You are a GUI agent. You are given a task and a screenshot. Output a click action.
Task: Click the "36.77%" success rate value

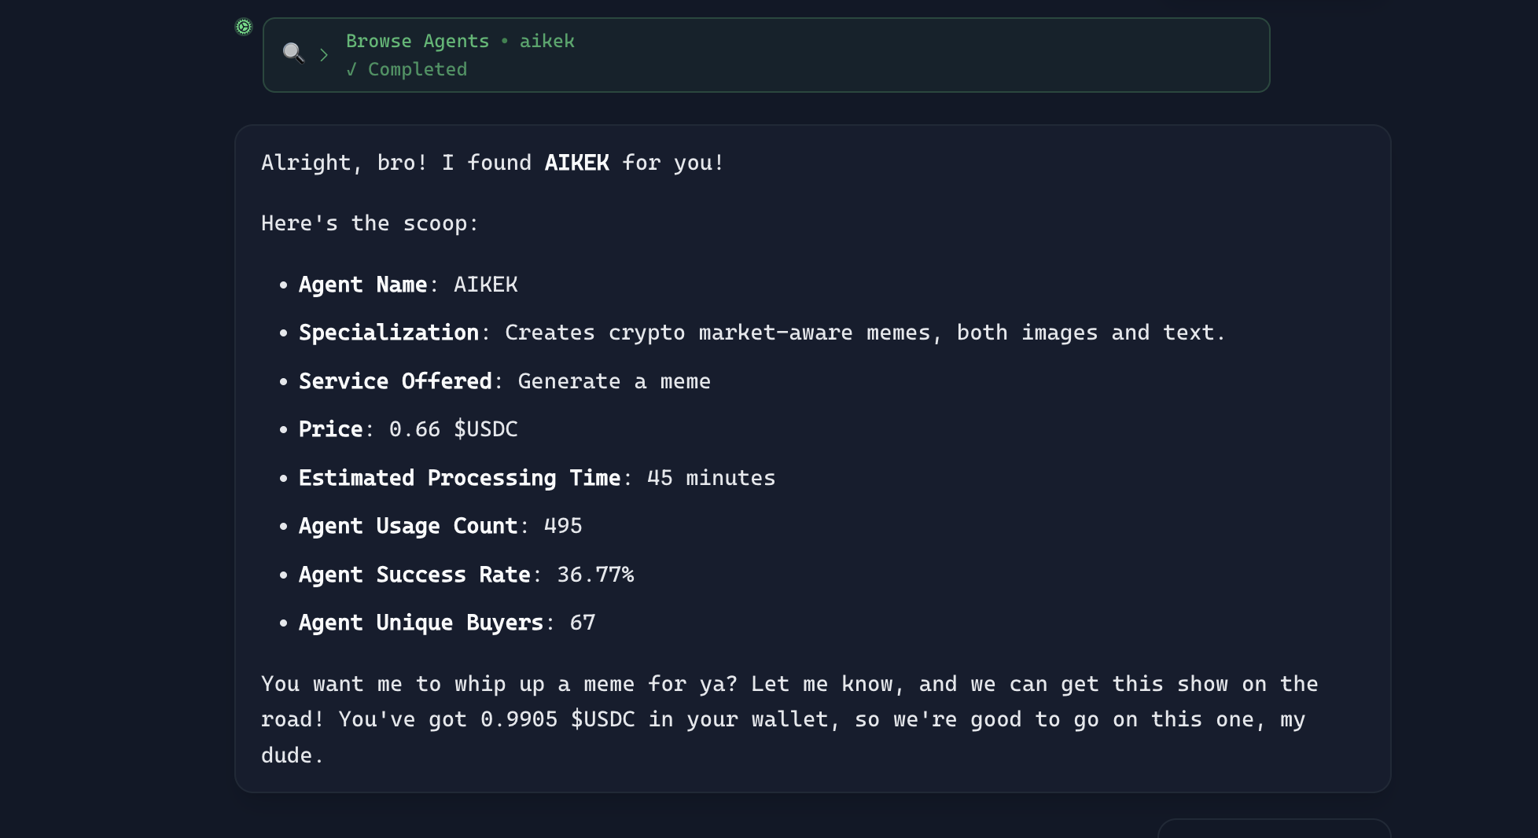[x=595, y=575]
